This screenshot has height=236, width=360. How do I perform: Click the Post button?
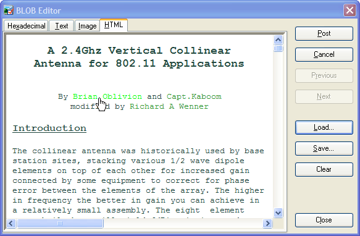tap(324, 33)
